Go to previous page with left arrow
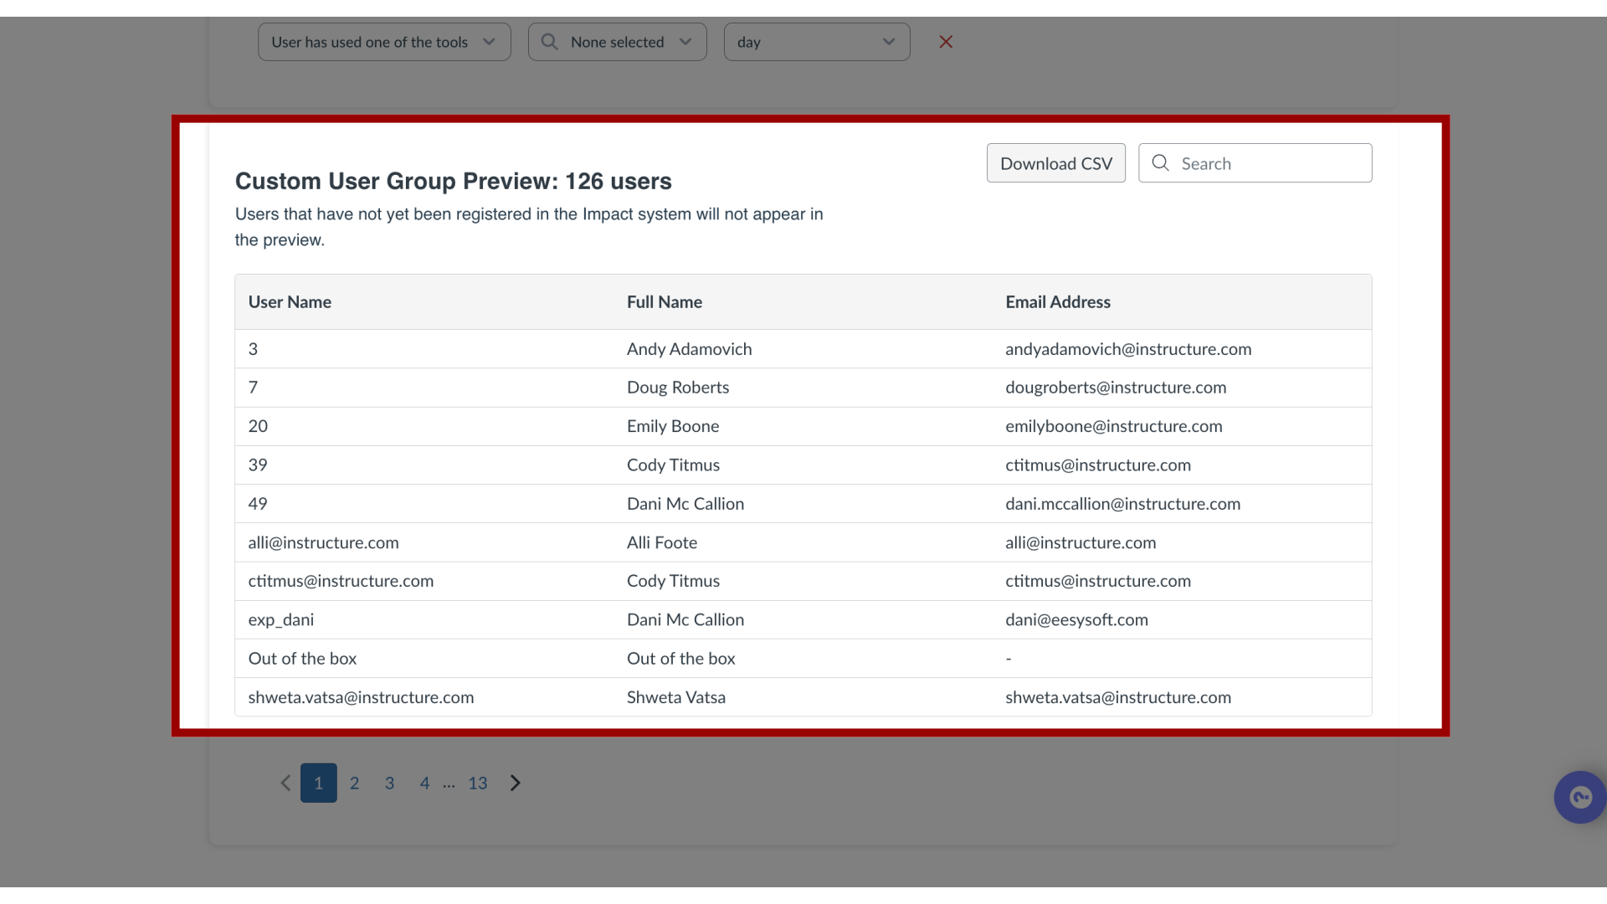This screenshot has height=904, width=1607. [x=285, y=783]
